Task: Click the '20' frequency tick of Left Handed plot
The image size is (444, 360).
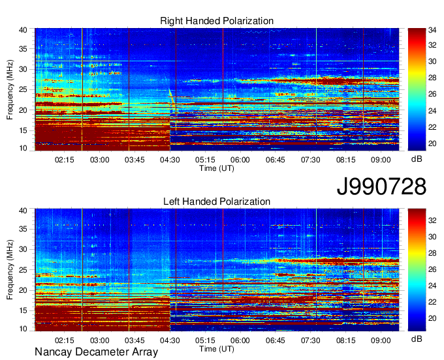Action: coord(23,290)
